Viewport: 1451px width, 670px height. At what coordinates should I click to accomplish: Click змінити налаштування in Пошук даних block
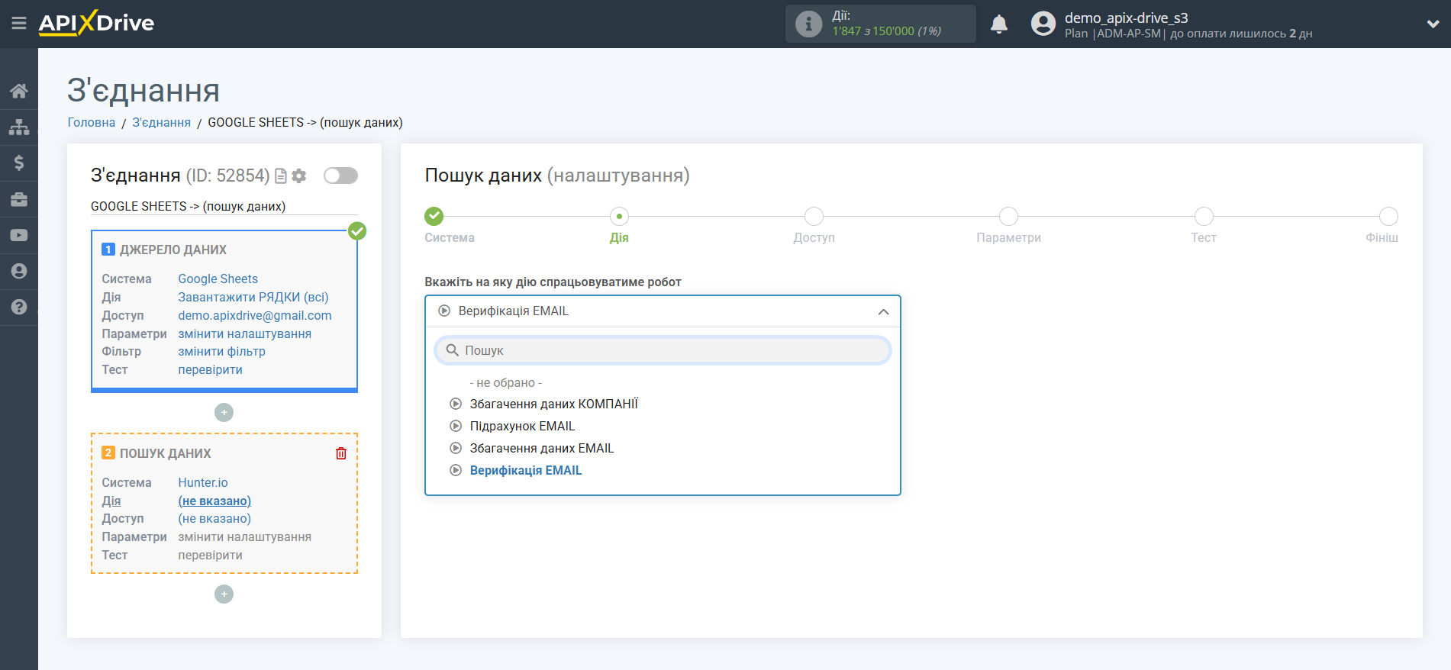(x=245, y=537)
